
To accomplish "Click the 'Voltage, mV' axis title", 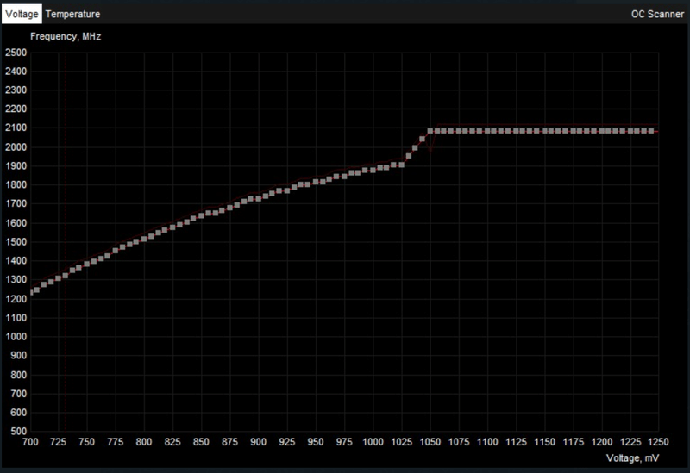I will point(632,458).
